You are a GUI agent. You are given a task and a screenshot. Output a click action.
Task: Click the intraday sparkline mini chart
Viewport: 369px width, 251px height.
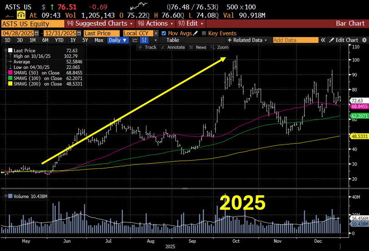click(x=139, y=5)
